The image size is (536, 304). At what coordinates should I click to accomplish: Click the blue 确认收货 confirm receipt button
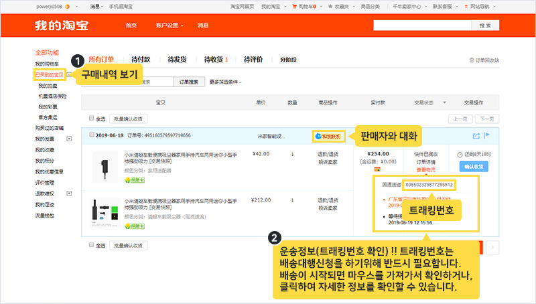click(474, 167)
